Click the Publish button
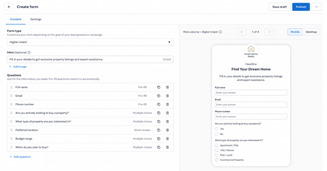327x171 pixels. coord(301,7)
